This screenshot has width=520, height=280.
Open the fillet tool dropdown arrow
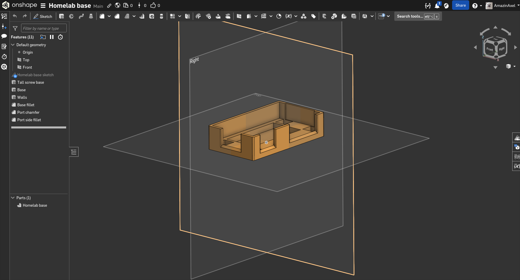(109, 16)
